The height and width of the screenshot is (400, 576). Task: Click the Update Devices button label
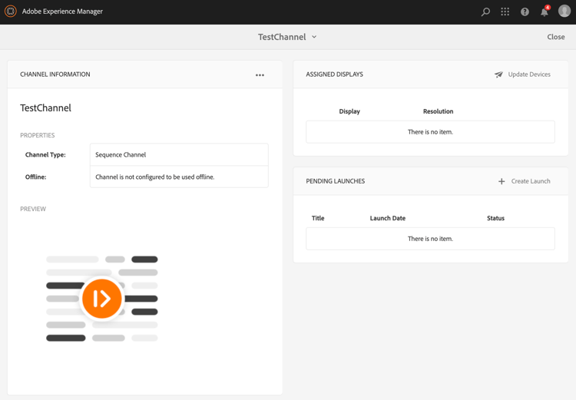(x=529, y=74)
